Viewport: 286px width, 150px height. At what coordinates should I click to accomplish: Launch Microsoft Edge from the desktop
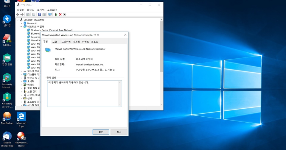click(21, 119)
